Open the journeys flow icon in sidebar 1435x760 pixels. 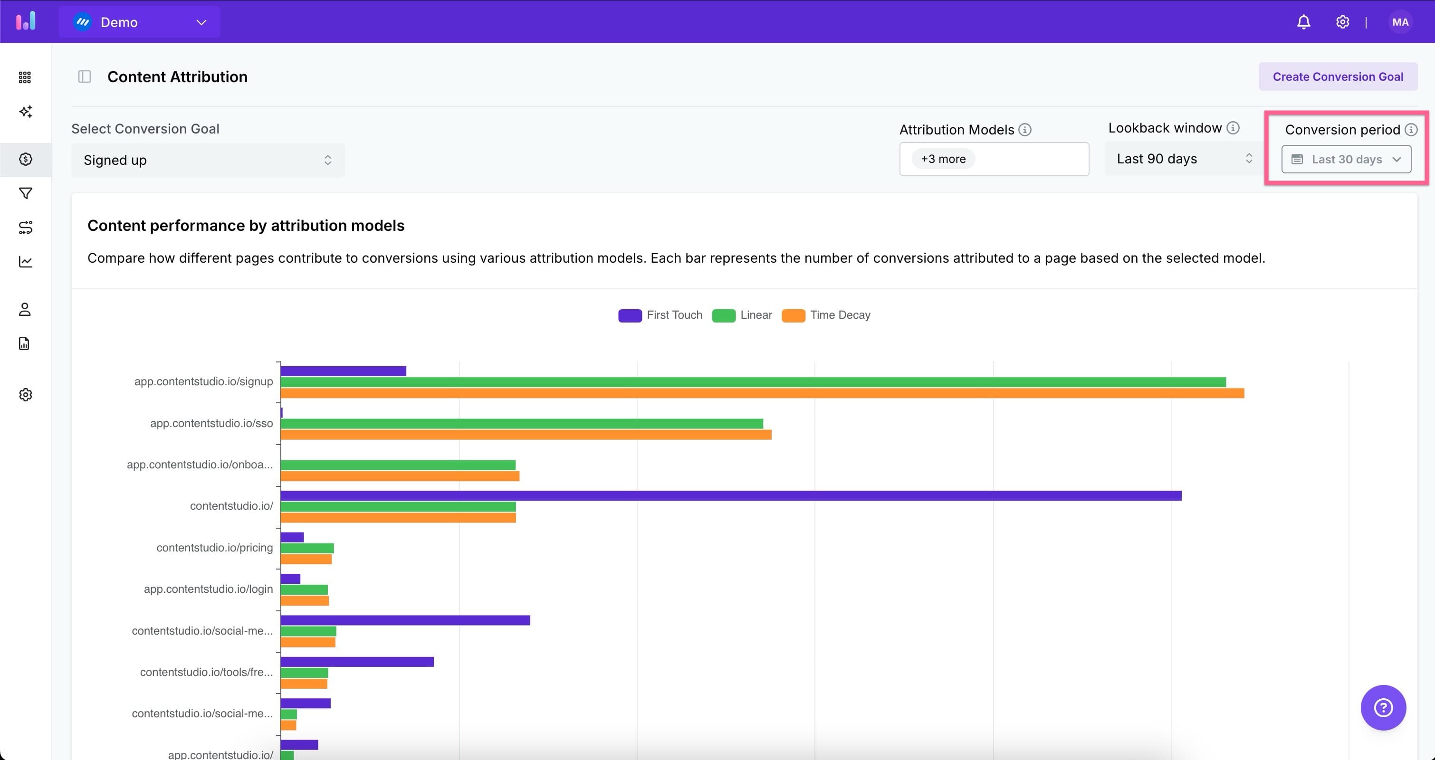[x=25, y=227]
